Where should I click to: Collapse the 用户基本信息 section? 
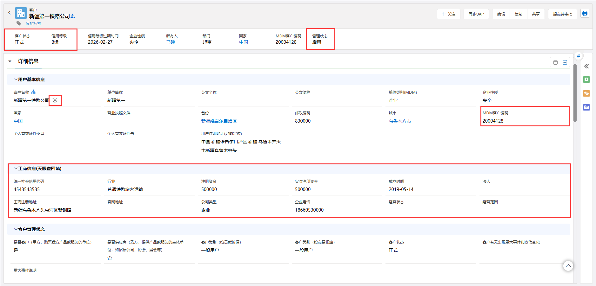16,79
